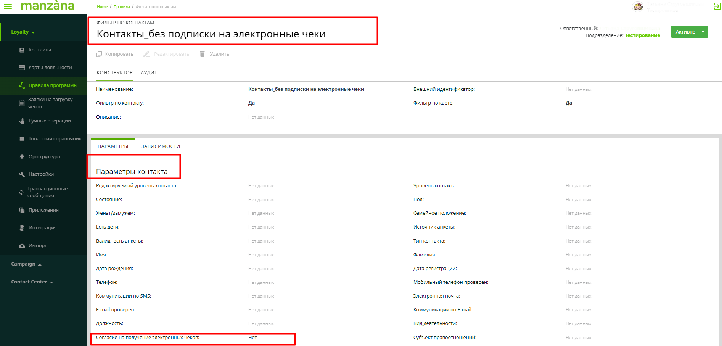722x346 pixels.
Task: Click the Delete trash icon
Action: 203,54
